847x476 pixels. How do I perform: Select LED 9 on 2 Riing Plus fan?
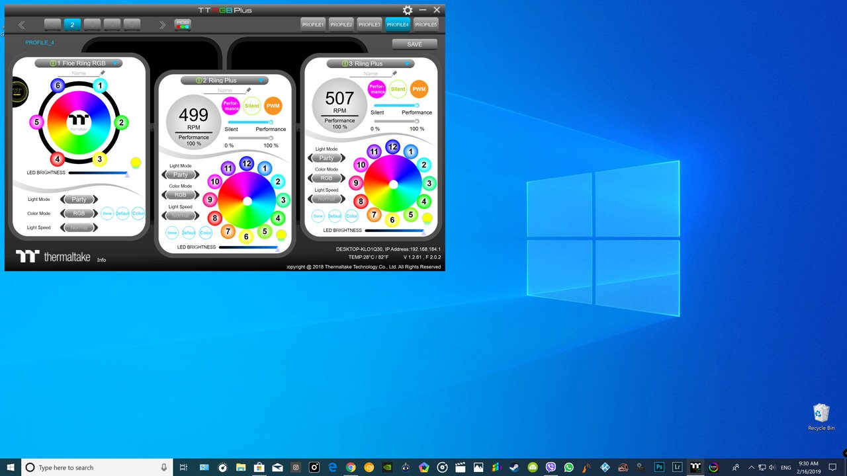click(x=210, y=200)
